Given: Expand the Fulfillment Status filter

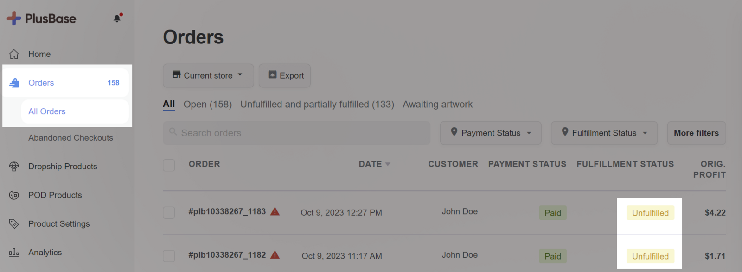Looking at the screenshot, I should point(604,133).
